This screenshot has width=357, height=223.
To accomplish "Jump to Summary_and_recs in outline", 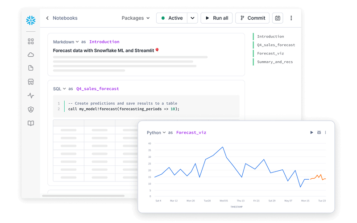I will point(275,62).
